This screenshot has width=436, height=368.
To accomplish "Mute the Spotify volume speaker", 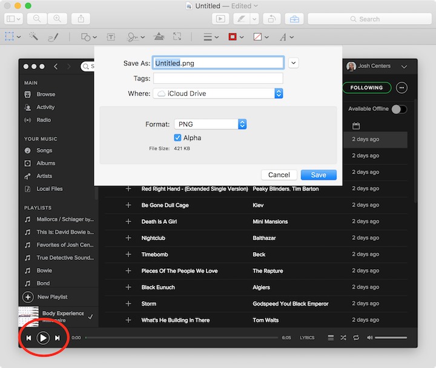I will 369,338.
